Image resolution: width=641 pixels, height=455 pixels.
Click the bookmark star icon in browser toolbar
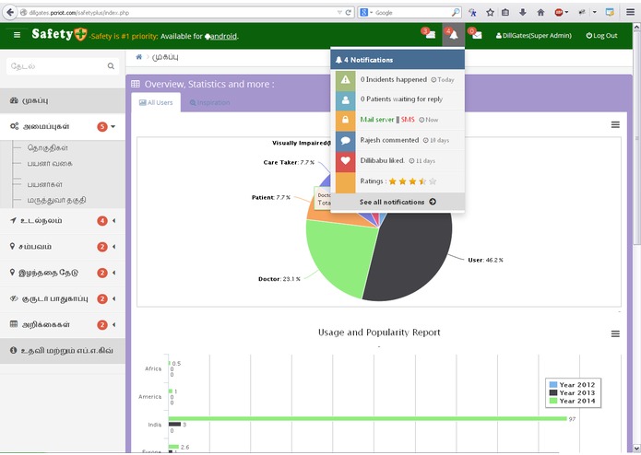pyautogui.click(x=490, y=13)
